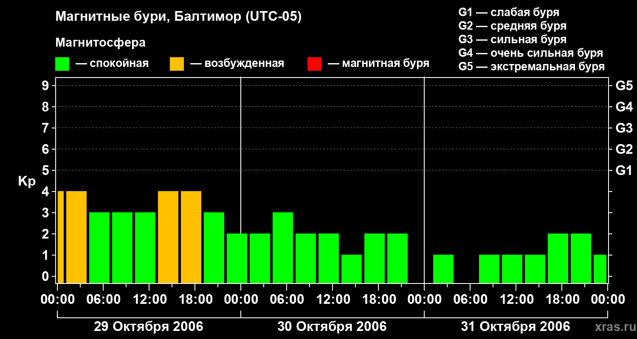Click the '06:00' tick label for 31 October
637x339 pixels.
point(470,300)
